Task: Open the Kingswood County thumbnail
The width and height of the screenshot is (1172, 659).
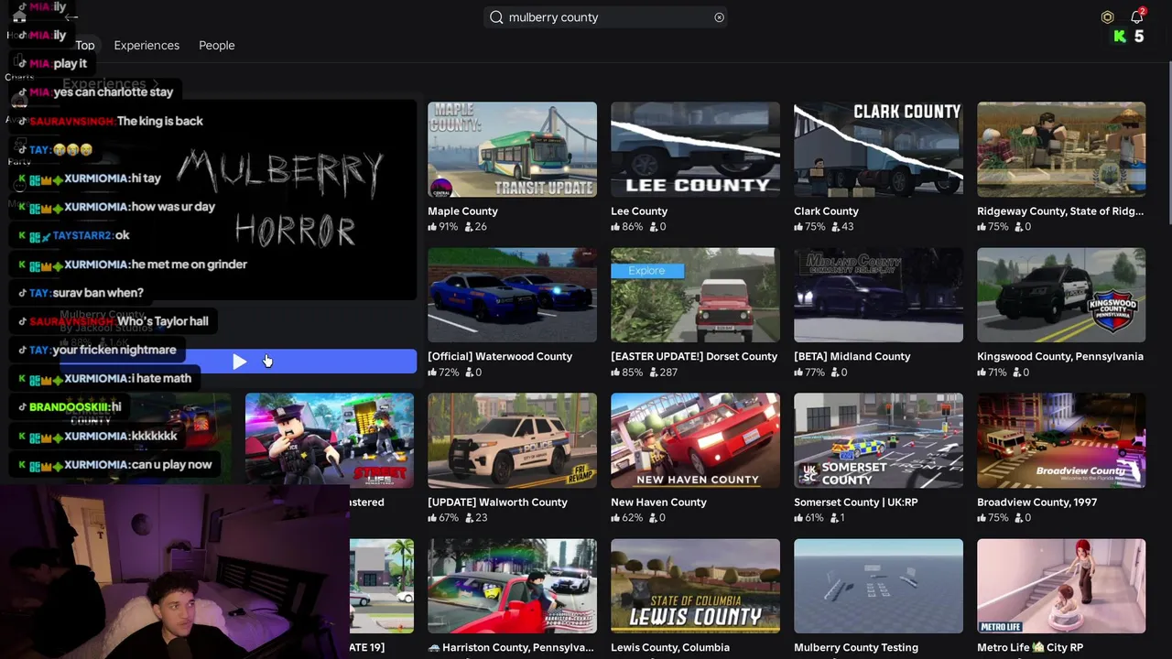Action: click(x=1061, y=295)
